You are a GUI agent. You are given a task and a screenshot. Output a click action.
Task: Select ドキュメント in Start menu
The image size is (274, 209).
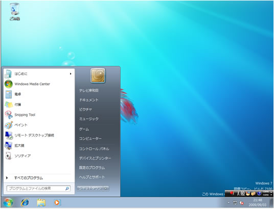89,100
